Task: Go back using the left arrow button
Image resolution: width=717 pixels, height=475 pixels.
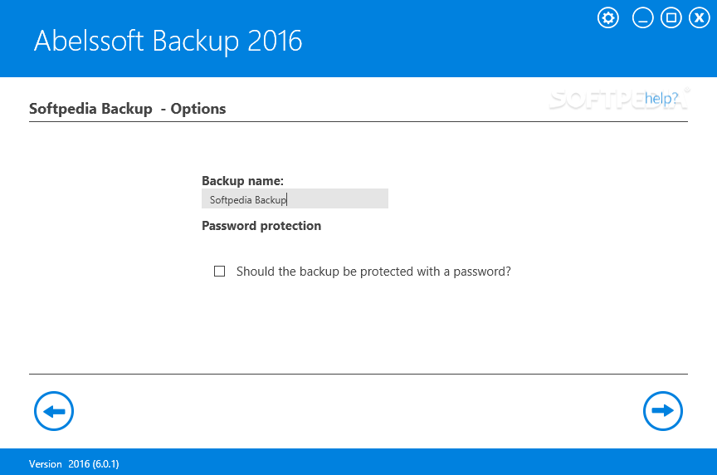Action: pos(54,411)
